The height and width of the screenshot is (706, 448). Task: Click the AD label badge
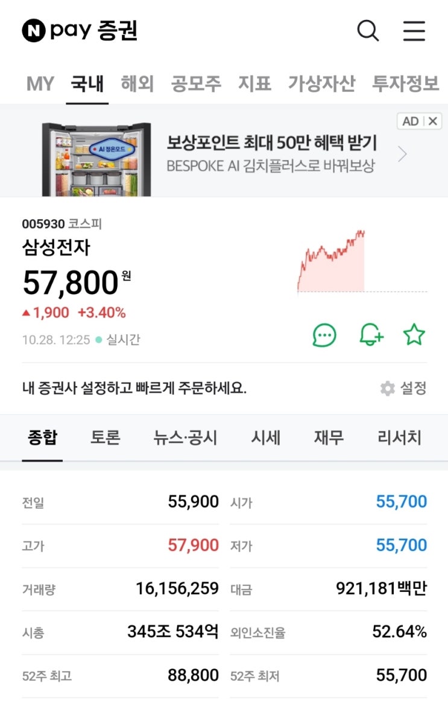[410, 121]
